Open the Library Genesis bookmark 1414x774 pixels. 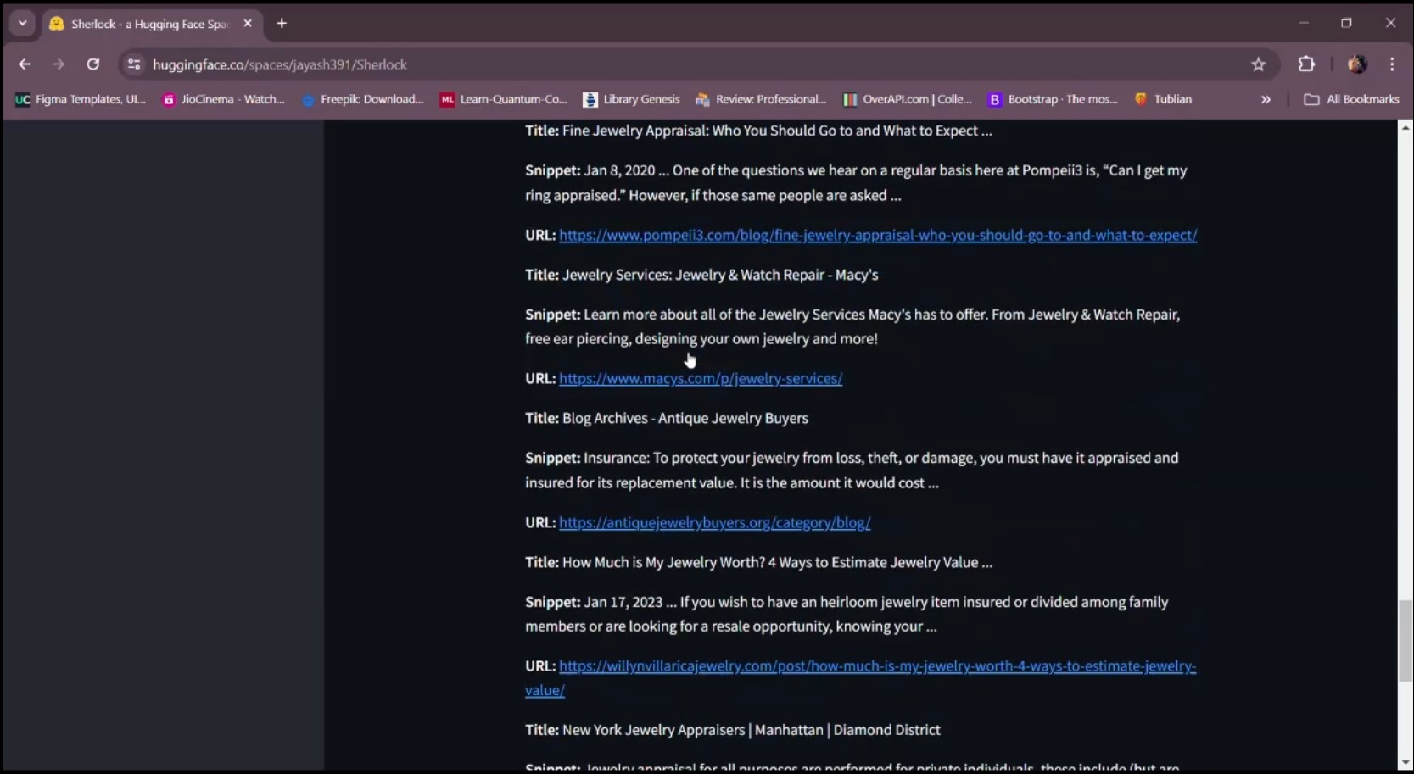[x=632, y=99]
